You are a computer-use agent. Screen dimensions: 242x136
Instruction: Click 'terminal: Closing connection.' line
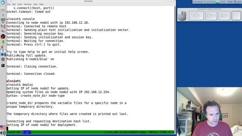[32, 66]
